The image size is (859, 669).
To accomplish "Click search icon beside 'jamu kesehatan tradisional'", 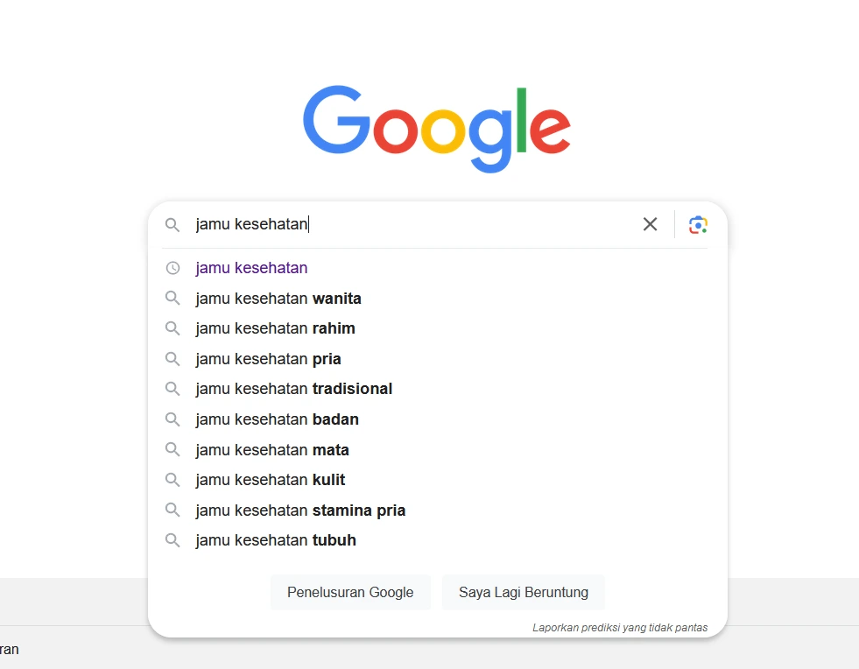I will 173,389.
